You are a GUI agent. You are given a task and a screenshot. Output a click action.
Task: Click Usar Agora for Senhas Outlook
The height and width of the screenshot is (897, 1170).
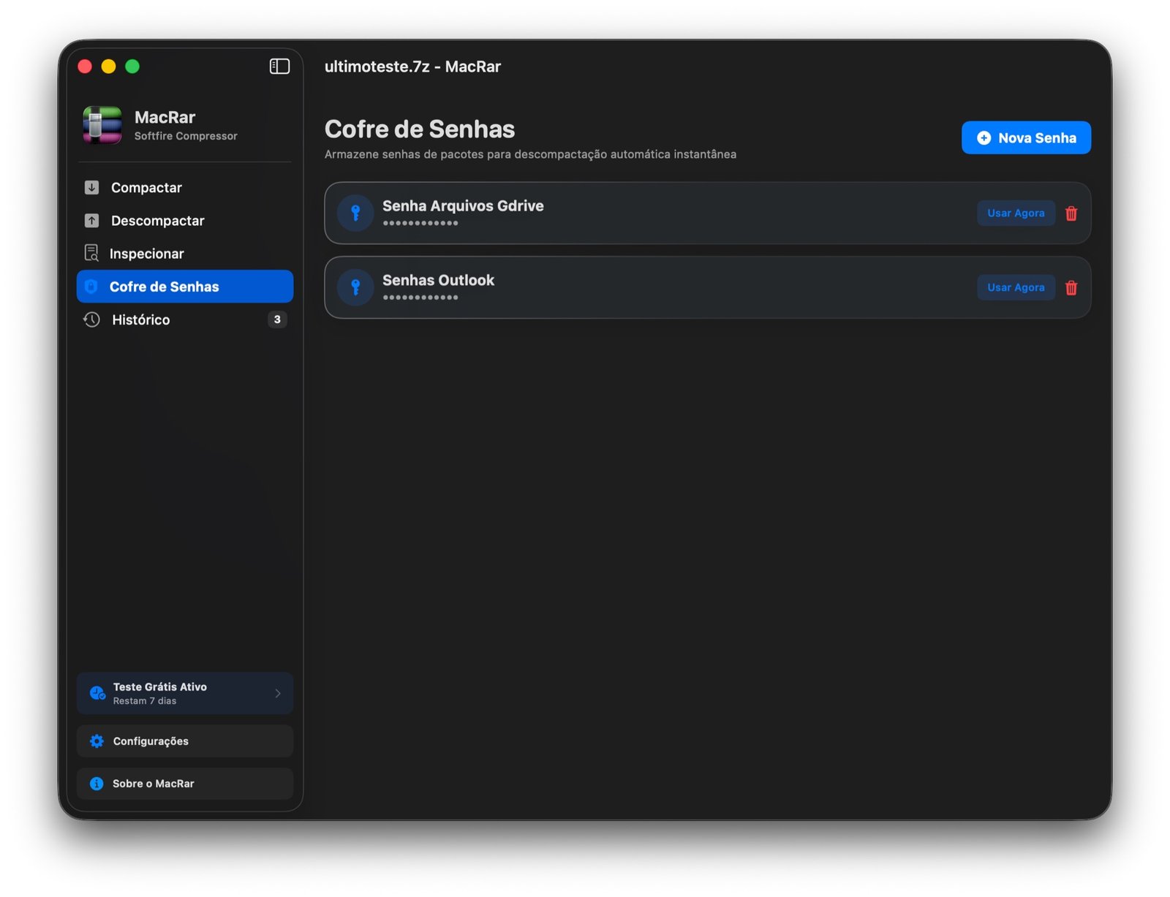point(1016,287)
